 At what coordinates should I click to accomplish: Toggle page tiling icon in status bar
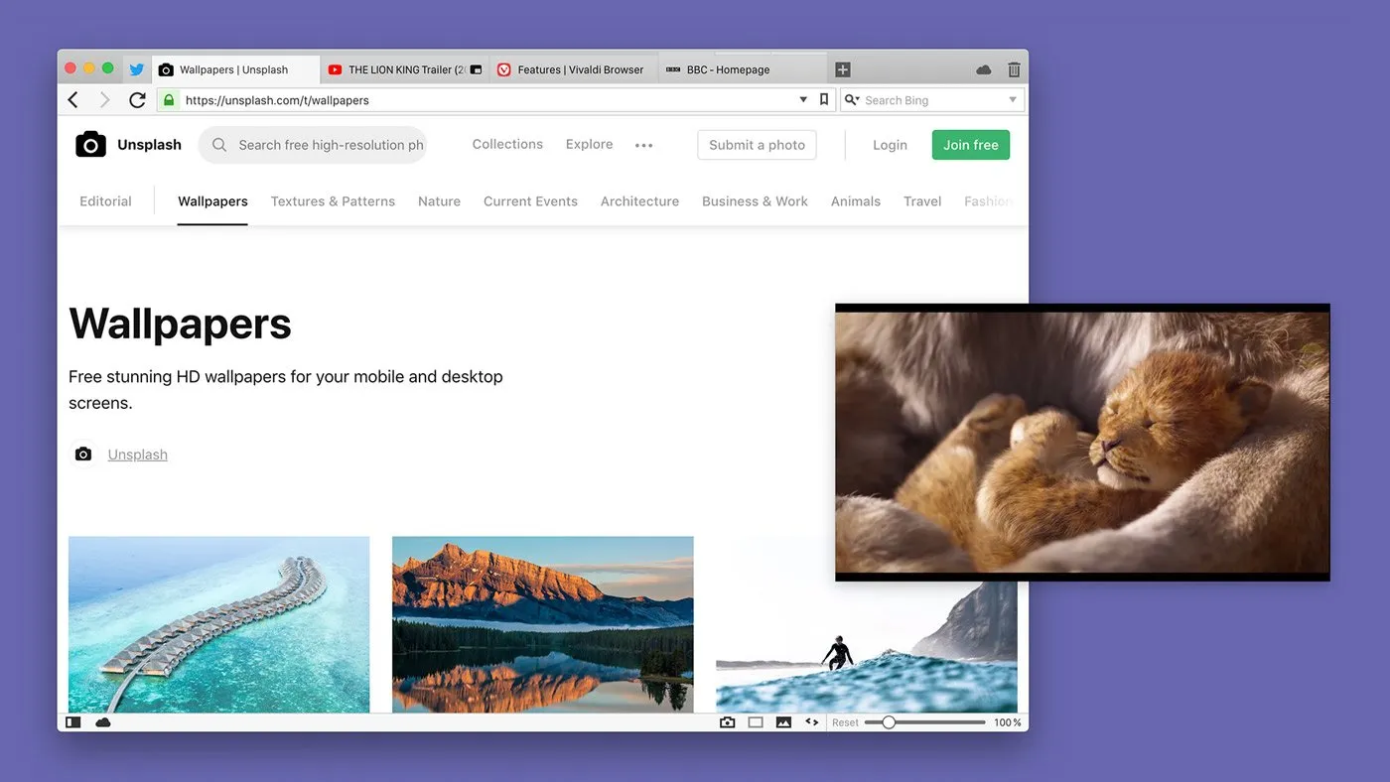tap(756, 722)
